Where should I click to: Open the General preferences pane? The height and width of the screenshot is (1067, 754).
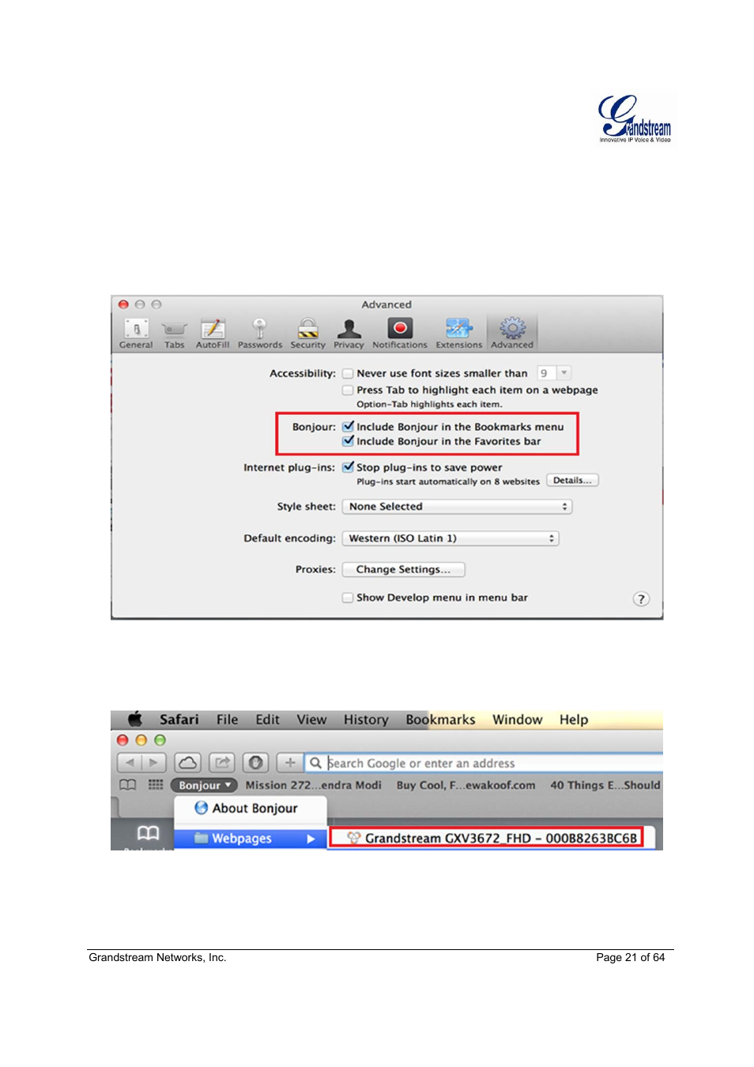tap(136, 334)
